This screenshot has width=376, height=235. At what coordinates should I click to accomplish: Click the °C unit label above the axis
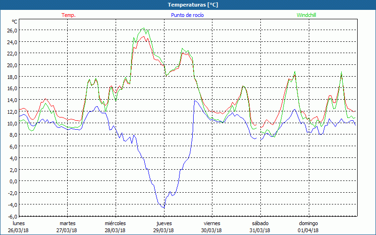tap(14, 22)
